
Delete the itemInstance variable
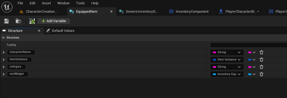pos(261,60)
